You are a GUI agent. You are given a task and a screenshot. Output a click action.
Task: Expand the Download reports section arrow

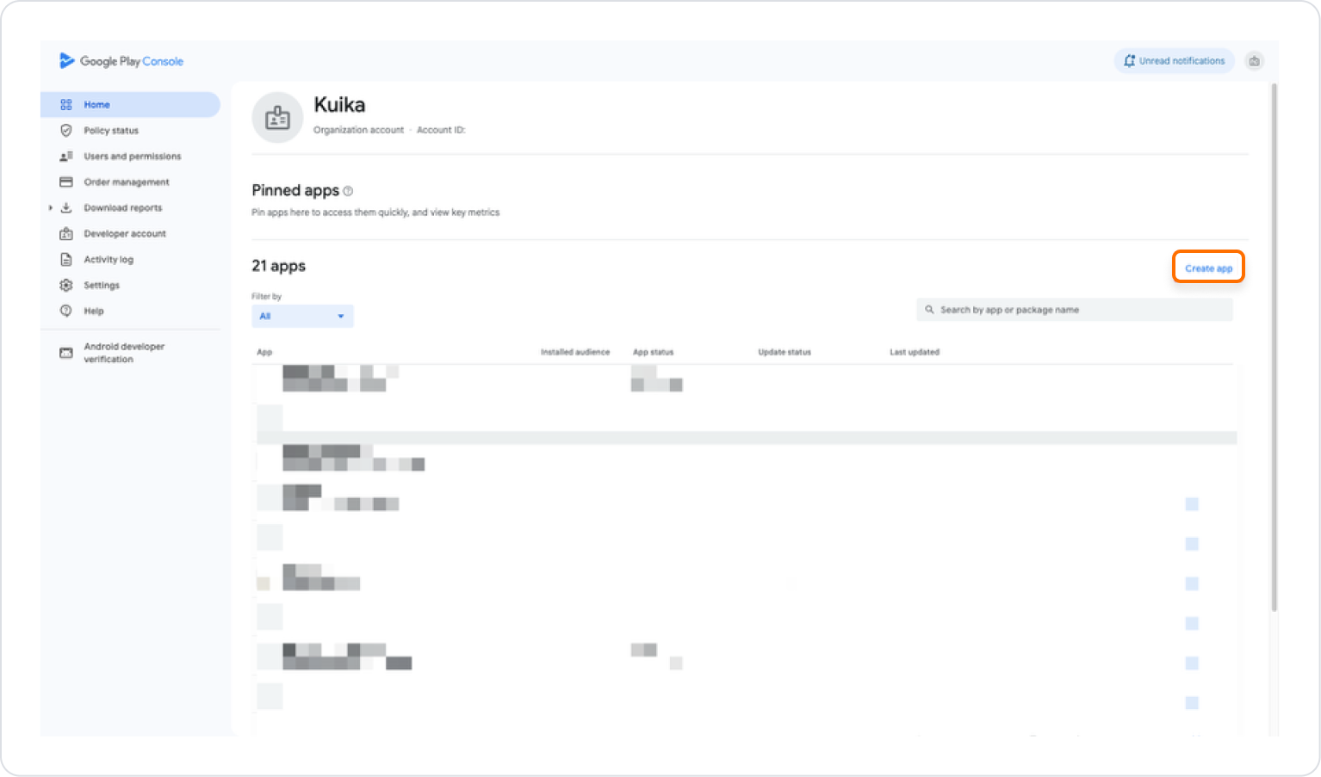click(51, 208)
